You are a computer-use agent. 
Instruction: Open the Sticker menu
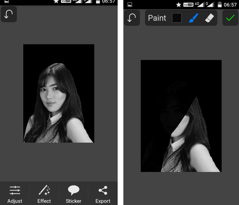73,194
